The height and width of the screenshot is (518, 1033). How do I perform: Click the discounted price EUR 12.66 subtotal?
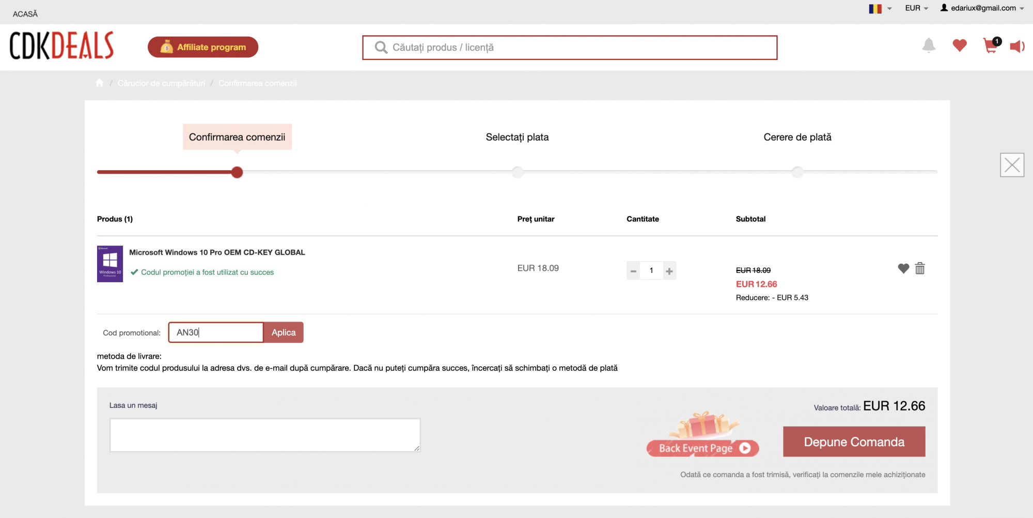tap(756, 284)
